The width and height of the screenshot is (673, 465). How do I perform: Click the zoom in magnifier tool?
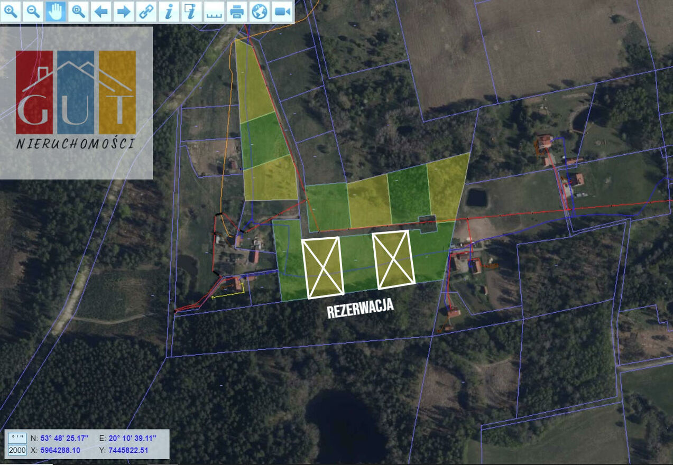point(11,11)
